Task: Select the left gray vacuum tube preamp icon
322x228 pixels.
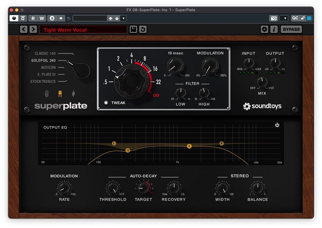Action: click(47, 94)
